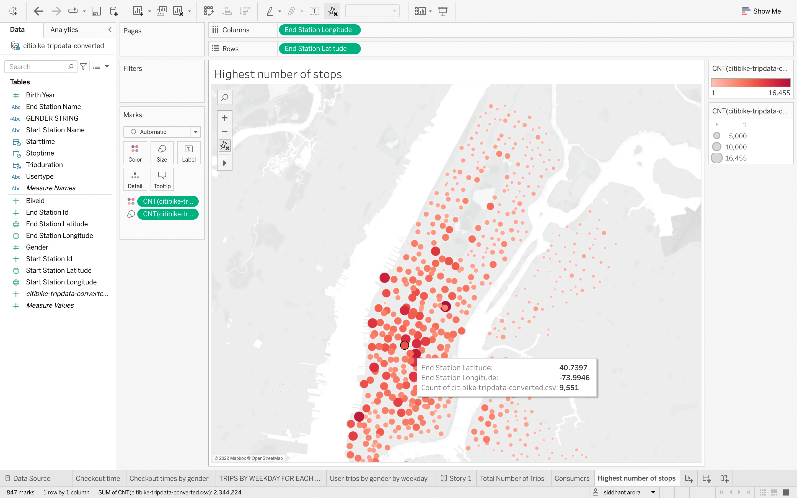The image size is (797, 498).
Task: Click the Tooltip marks card button
Action: tap(162, 180)
